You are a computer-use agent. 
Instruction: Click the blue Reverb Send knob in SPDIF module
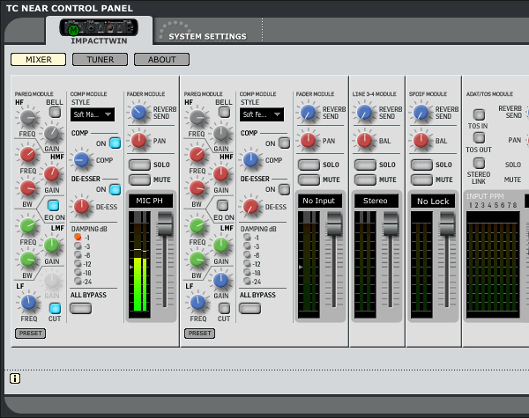point(421,113)
